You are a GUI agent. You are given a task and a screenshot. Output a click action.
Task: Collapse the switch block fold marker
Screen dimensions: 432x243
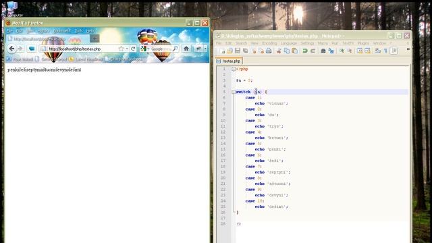[x=234, y=92]
